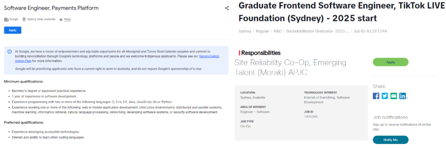The image size is (446, 149).
Task: Click the R&D category tag
Action: click(x=278, y=31)
